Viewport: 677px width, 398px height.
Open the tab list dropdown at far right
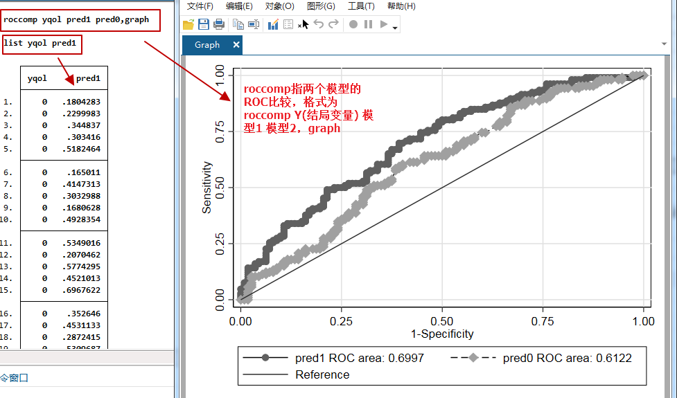(664, 44)
